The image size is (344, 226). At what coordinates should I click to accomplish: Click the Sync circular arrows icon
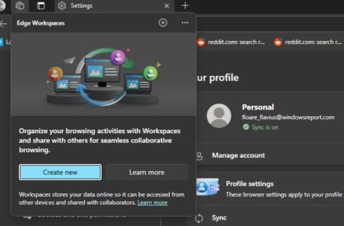(199, 218)
